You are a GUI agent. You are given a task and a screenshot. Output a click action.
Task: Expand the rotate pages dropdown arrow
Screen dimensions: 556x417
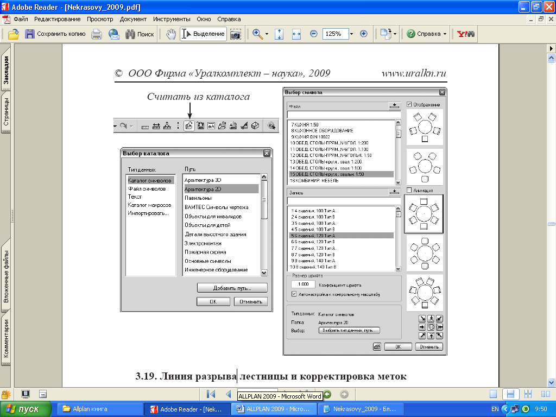[395, 34]
